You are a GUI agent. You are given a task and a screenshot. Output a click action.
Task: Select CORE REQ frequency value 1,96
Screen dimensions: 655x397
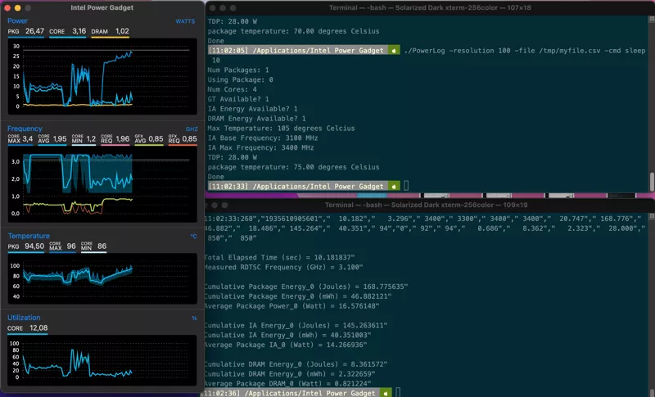point(122,139)
